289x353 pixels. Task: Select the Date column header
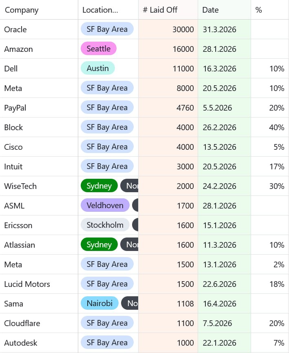point(224,10)
